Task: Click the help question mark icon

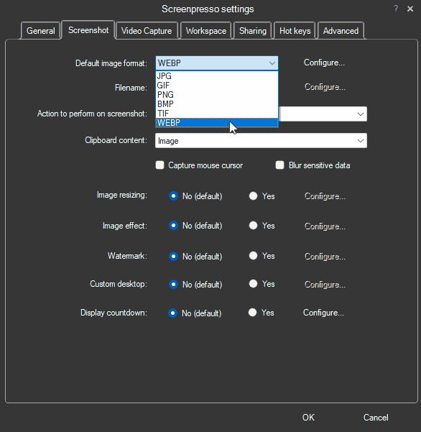Action: [x=396, y=9]
